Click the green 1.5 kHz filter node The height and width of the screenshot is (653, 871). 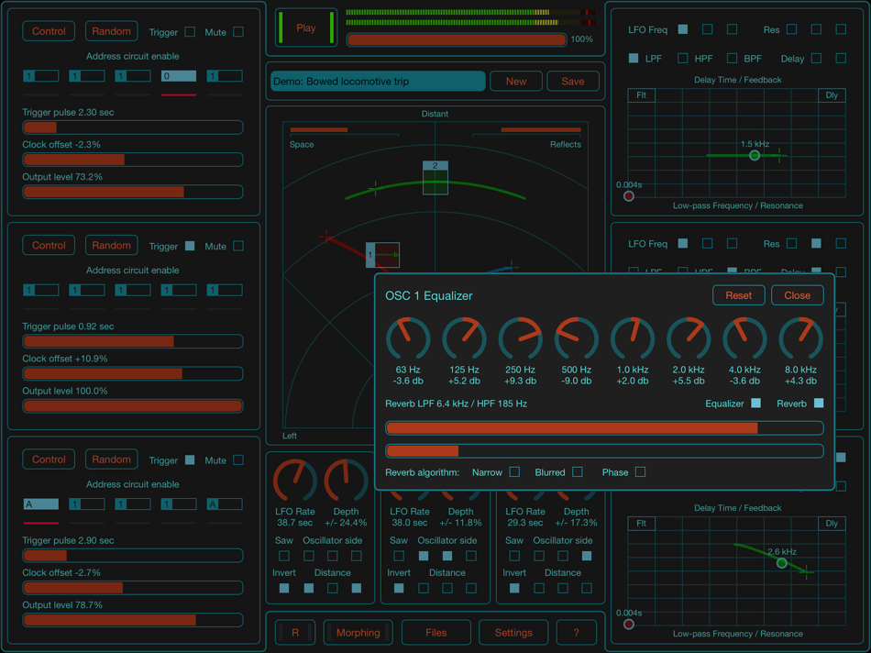tap(754, 156)
